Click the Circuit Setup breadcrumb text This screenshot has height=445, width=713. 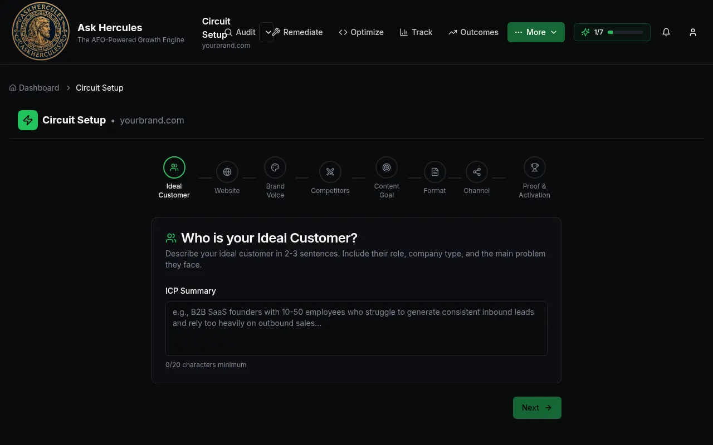click(x=100, y=88)
